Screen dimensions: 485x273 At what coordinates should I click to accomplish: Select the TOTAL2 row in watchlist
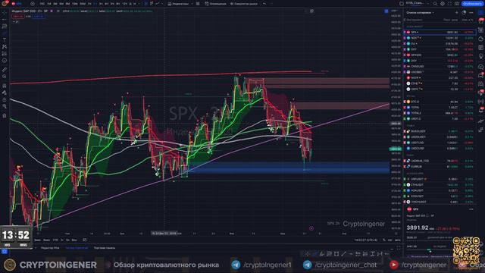[x=440, y=113]
